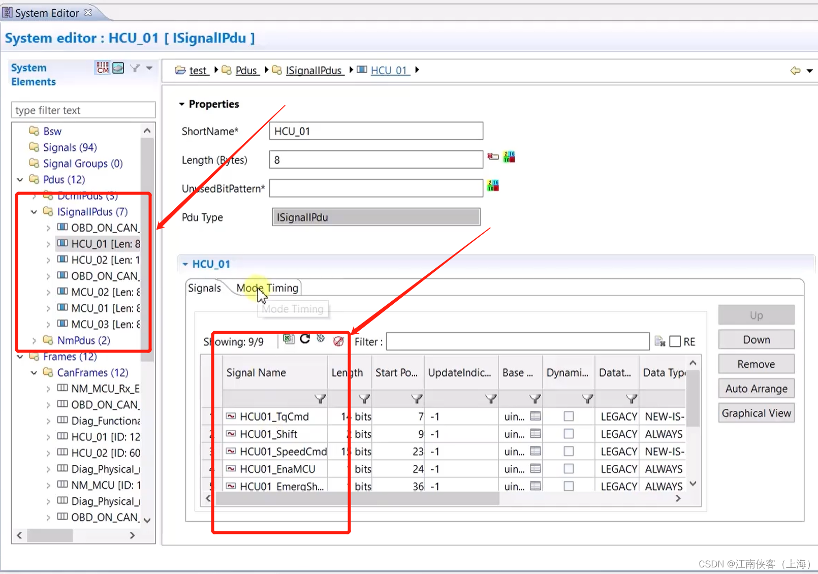Screen dimensions: 818x574
Task: Click the Auto Arrange button
Action: pyautogui.click(x=756, y=389)
